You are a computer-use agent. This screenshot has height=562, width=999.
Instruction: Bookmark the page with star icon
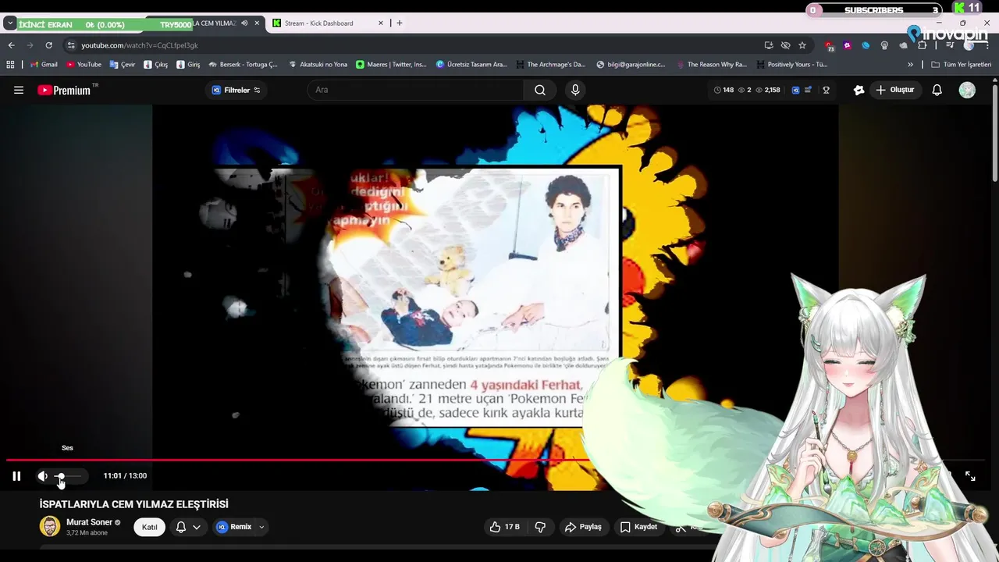click(x=802, y=45)
